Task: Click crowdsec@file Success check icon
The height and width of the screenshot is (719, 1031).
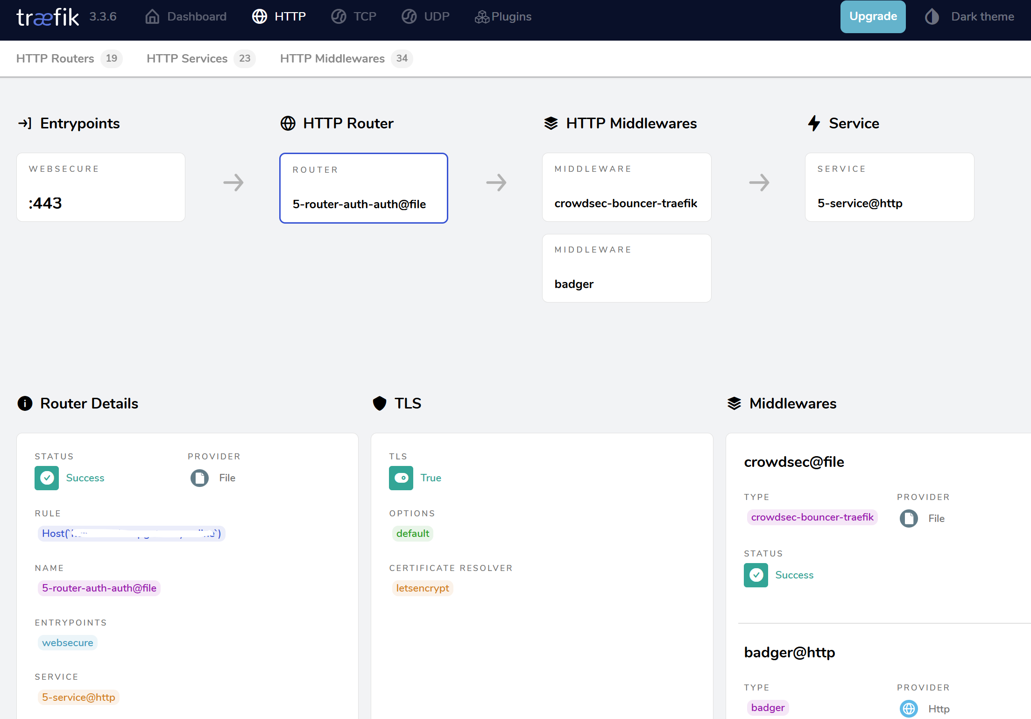Action: point(756,575)
